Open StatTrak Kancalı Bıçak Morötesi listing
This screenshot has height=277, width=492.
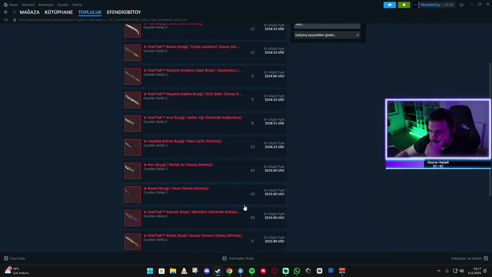tap(205, 217)
